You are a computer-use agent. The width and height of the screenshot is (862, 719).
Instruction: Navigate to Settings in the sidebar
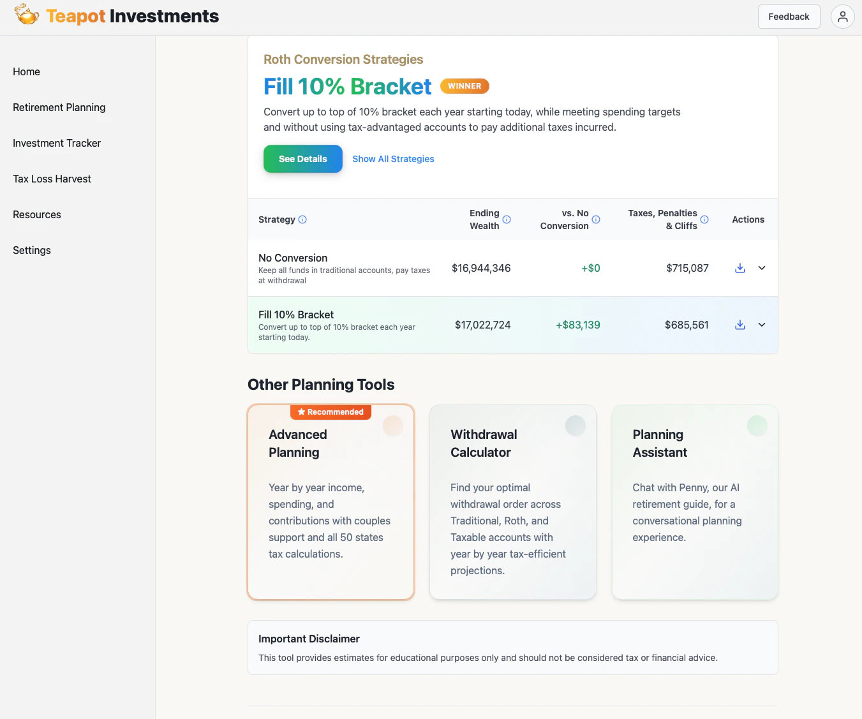tap(32, 250)
